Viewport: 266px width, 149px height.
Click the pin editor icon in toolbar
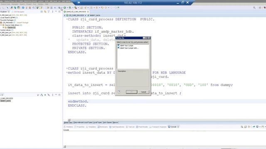pyautogui.click(x=118, y=7)
